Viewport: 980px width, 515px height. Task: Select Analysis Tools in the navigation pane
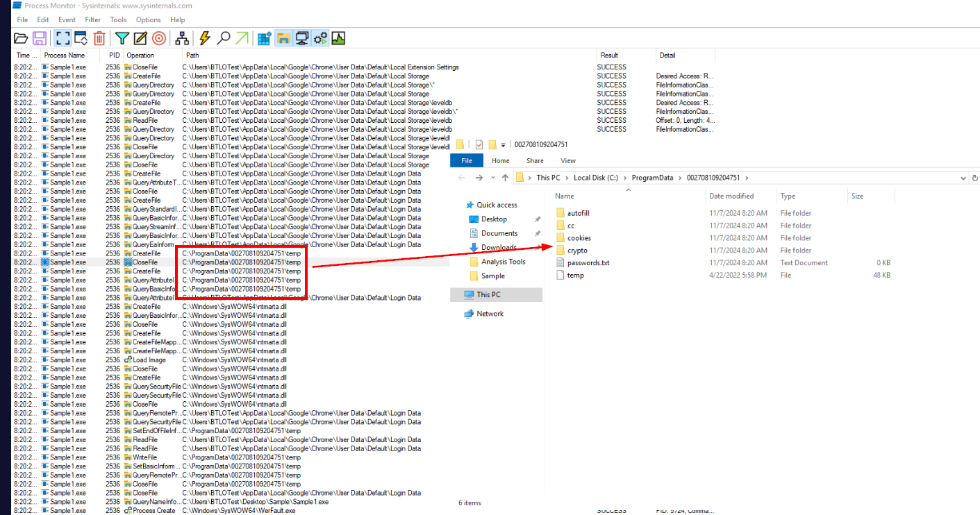coord(503,262)
